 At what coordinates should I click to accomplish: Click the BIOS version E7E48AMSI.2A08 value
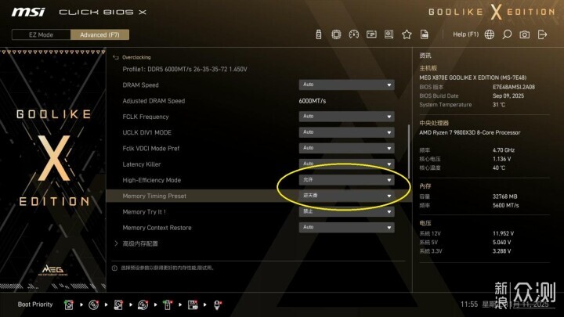tap(514, 87)
